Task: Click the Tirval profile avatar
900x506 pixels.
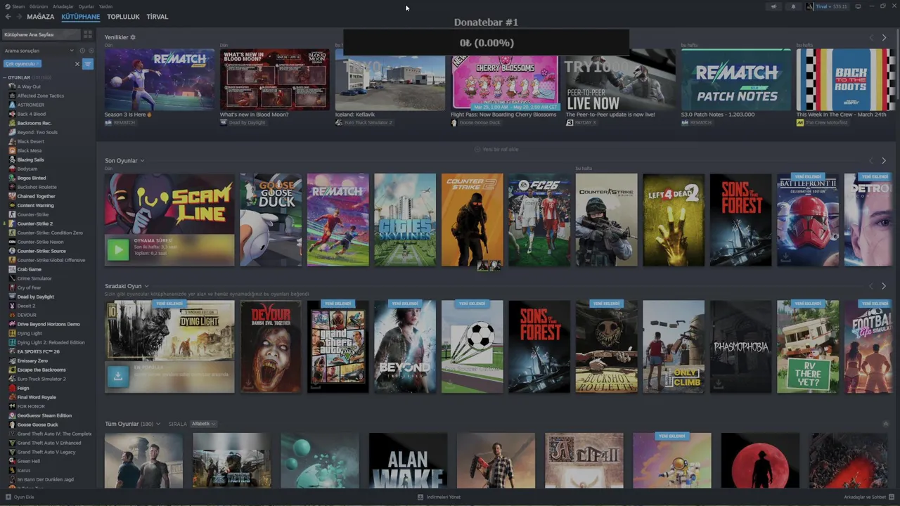Action: click(810, 6)
